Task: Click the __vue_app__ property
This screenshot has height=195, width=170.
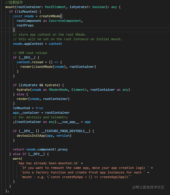Action: [69, 122]
